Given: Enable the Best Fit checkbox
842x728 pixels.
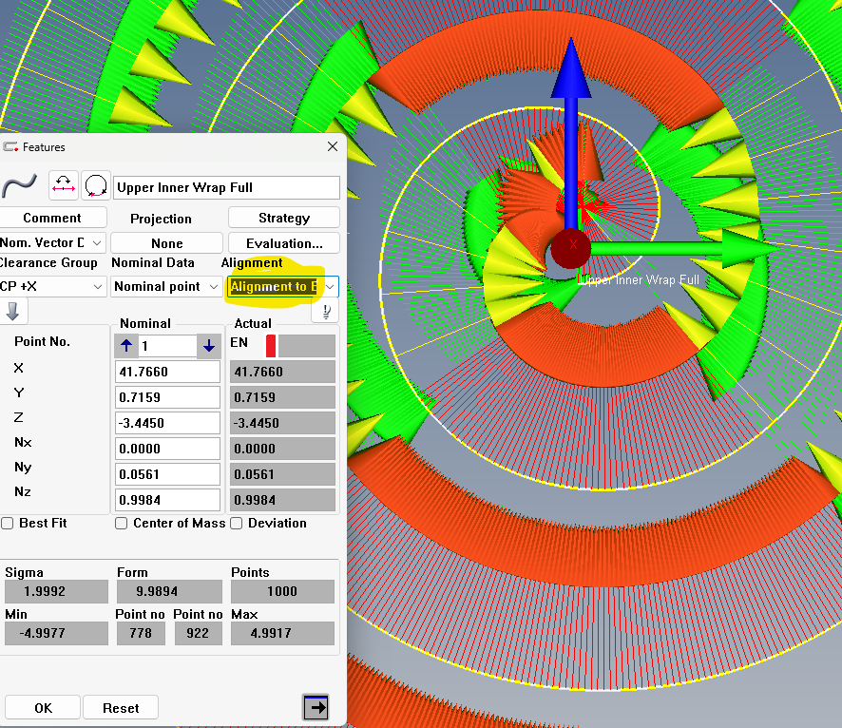Looking at the screenshot, I should coord(8,523).
